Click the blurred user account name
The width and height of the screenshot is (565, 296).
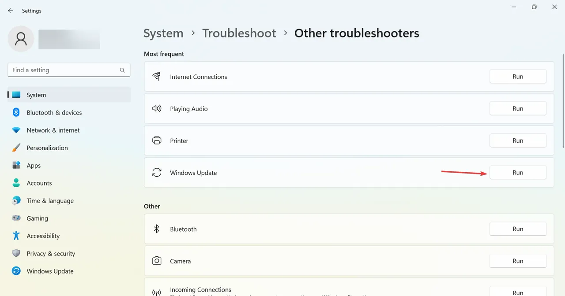(69, 39)
